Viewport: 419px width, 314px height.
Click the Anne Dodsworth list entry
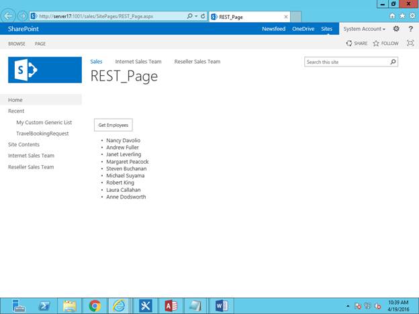coord(126,197)
